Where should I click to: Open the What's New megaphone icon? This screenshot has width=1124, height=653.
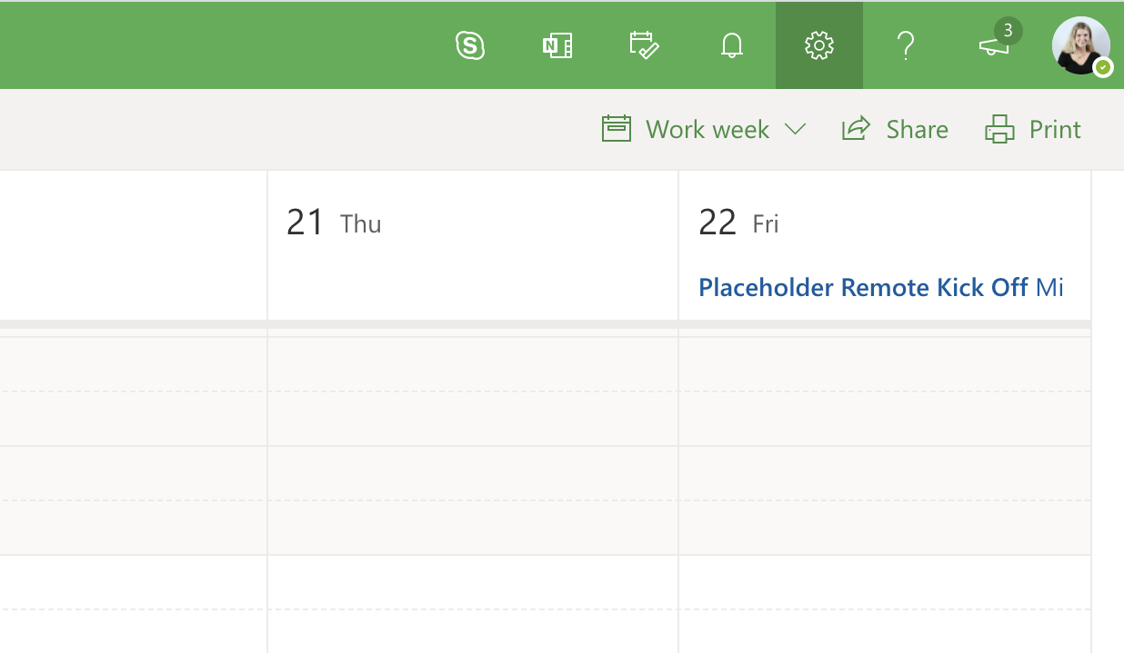pos(994,46)
